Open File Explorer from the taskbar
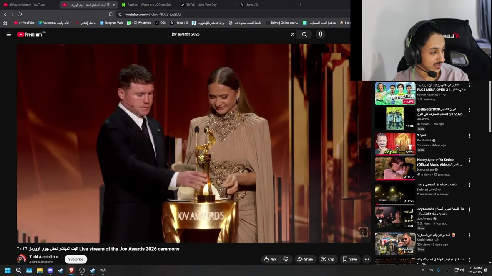 (40, 270)
